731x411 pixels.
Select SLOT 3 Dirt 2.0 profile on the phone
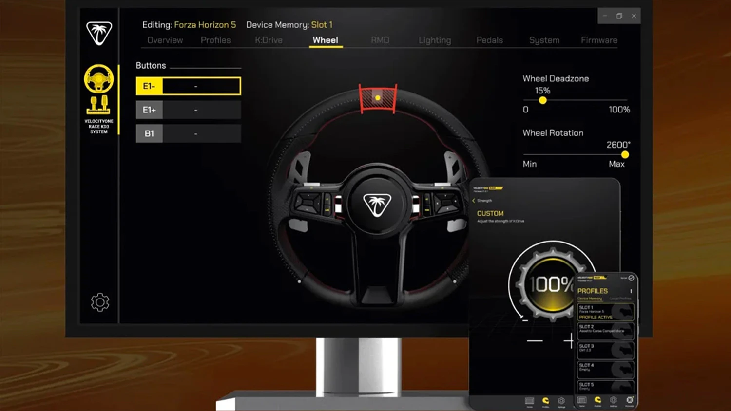(x=605, y=351)
